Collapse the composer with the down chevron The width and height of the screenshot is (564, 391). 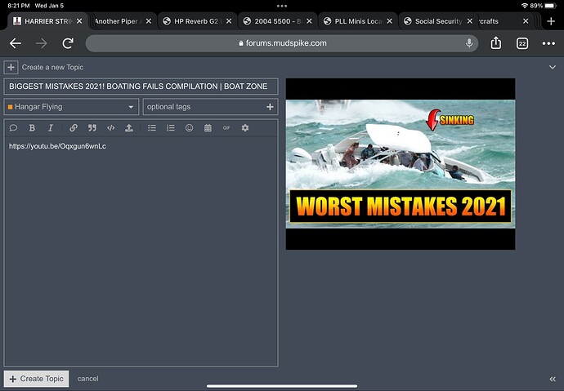552,67
